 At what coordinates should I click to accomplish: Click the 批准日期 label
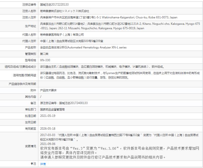tap(31, 116)
